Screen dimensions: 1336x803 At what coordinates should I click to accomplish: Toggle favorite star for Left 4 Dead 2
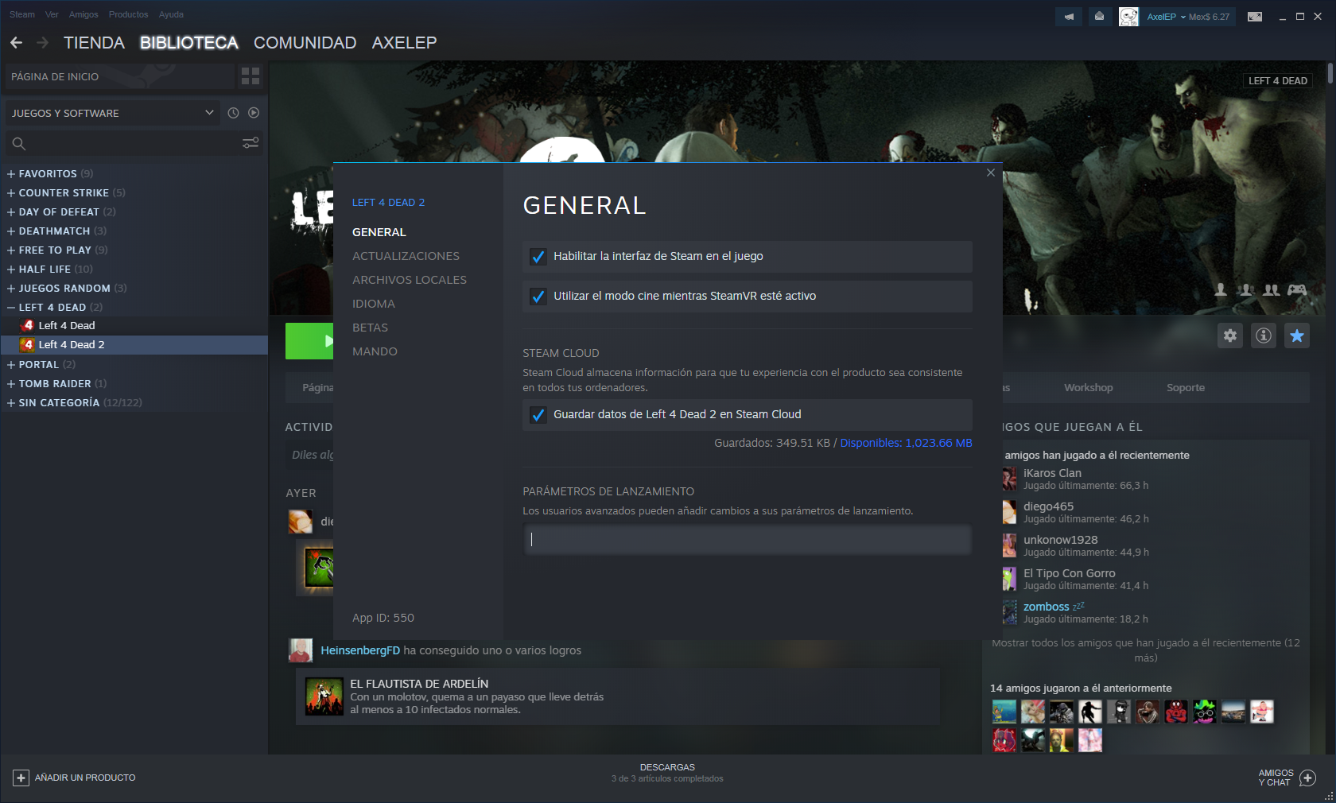(1297, 336)
